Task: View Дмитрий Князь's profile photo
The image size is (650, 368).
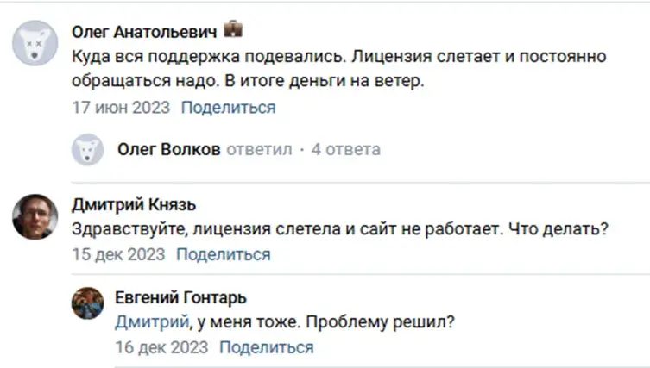Action: (x=35, y=216)
